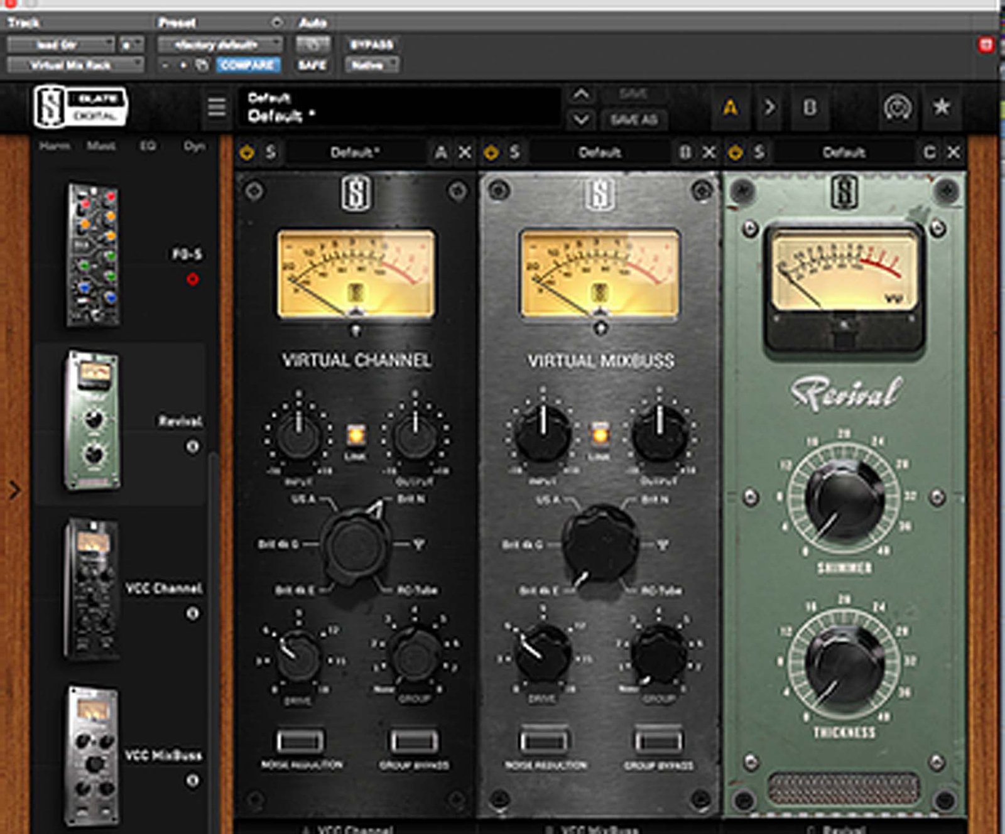Open the factory default preset dropdown
Image resolution: width=1005 pixels, height=834 pixels.
(219, 45)
